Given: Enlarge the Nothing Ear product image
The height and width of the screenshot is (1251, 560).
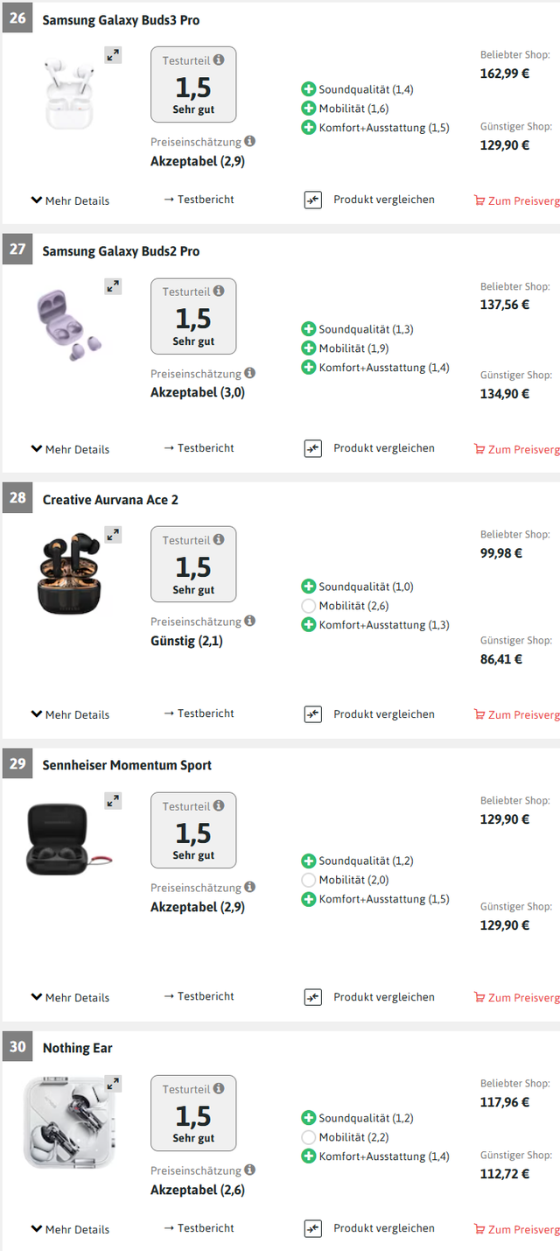Looking at the screenshot, I should click(x=113, y=1084).
